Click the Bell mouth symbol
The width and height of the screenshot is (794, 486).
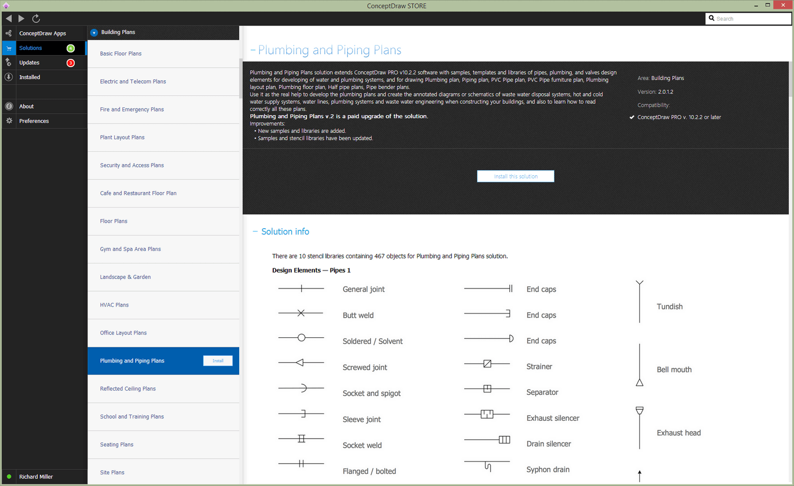639,365
